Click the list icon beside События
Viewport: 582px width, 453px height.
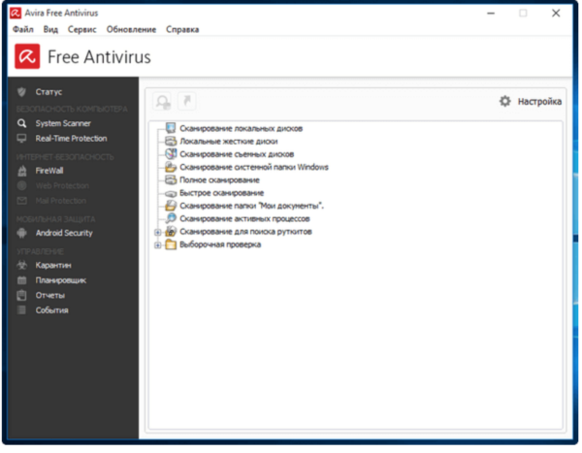click(x=22, y=310)
